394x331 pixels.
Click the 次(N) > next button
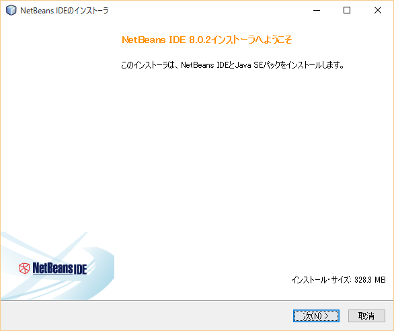tap(316, 316)
